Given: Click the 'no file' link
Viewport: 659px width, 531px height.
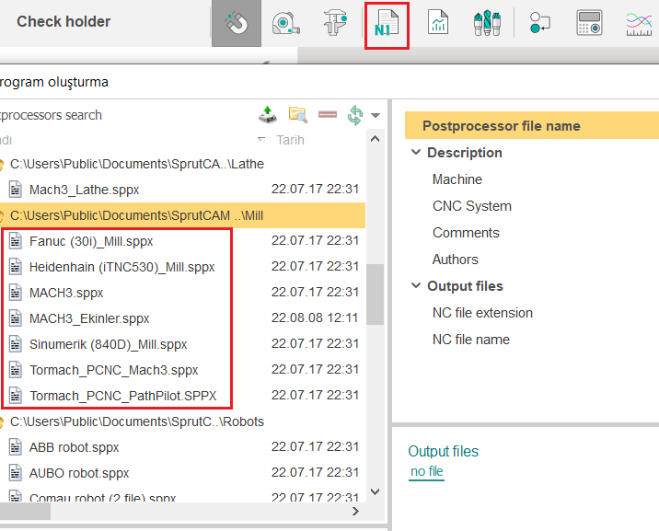Looking at the screenshot, I should (426, 471).
